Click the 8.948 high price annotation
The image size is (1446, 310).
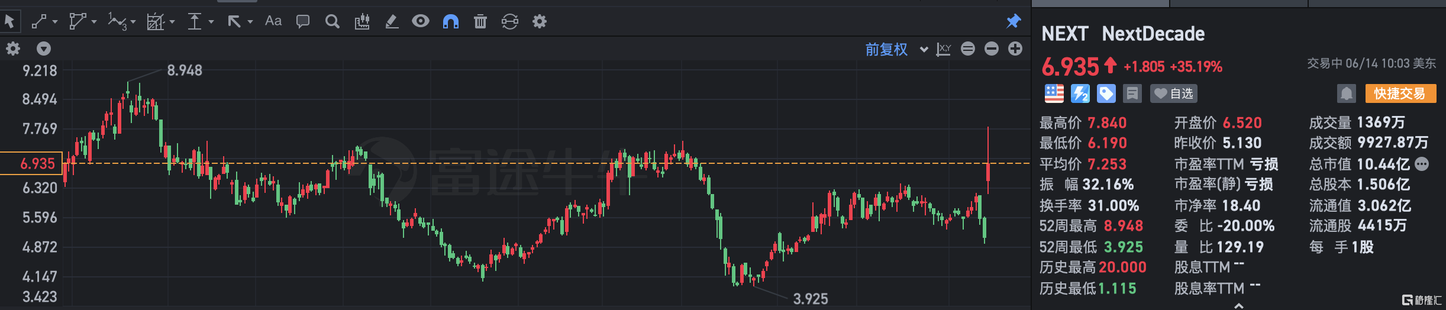click(185, 70)
